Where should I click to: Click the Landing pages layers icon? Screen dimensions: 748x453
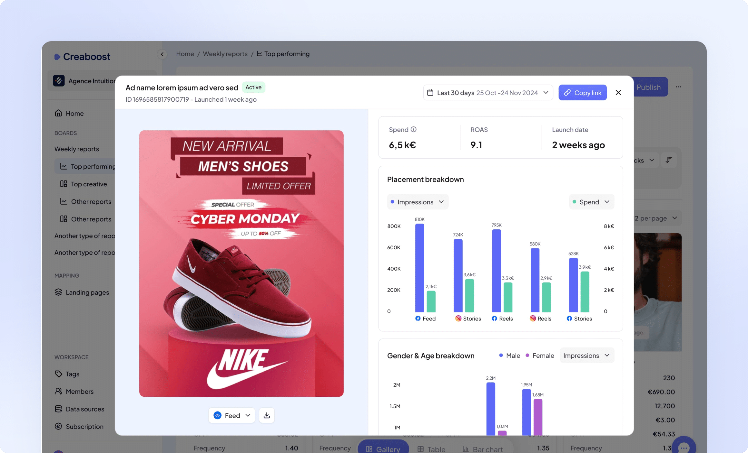[x=58, y=292]
